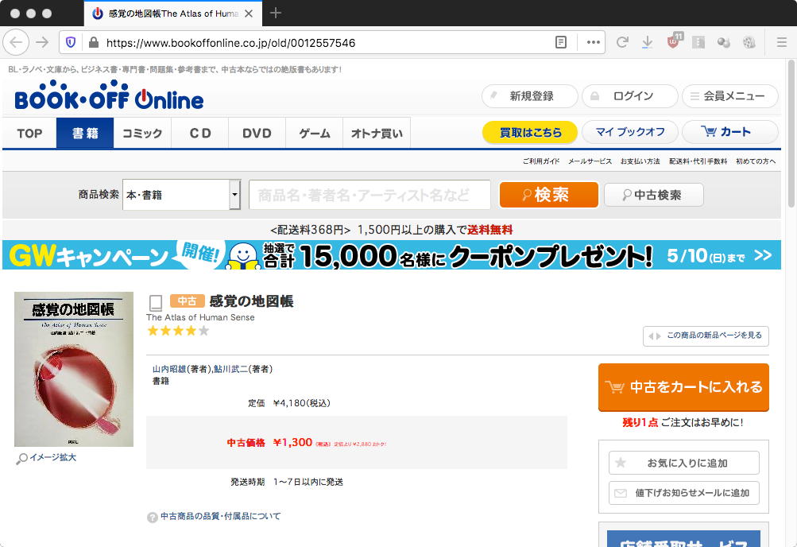Click この商品の新品ページを見る button
Image resolution: width=797 pixels, height=547 pixels.
[706, 336]
